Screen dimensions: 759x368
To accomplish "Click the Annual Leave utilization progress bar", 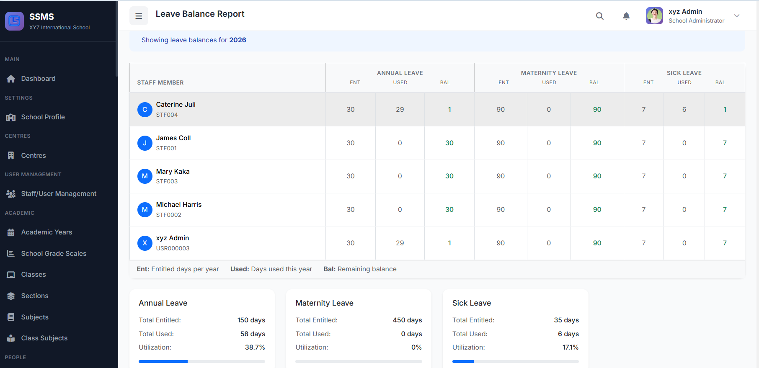I will click(202, 361).
